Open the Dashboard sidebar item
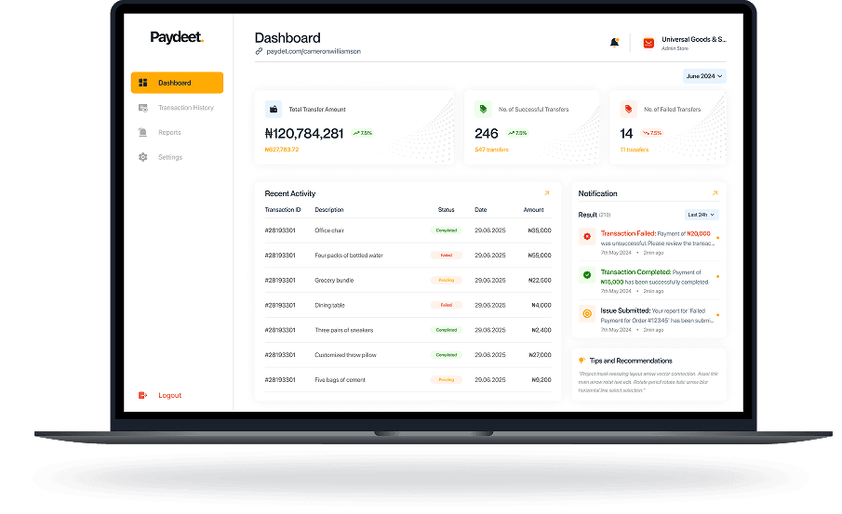842x514 pixels. coord(177,83)
